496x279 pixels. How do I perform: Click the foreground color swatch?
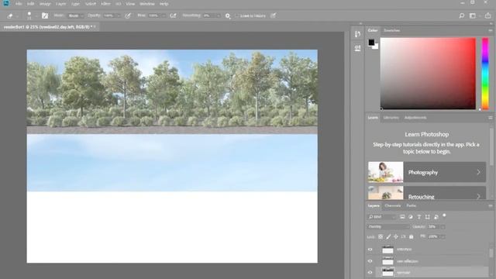point(371,42)
